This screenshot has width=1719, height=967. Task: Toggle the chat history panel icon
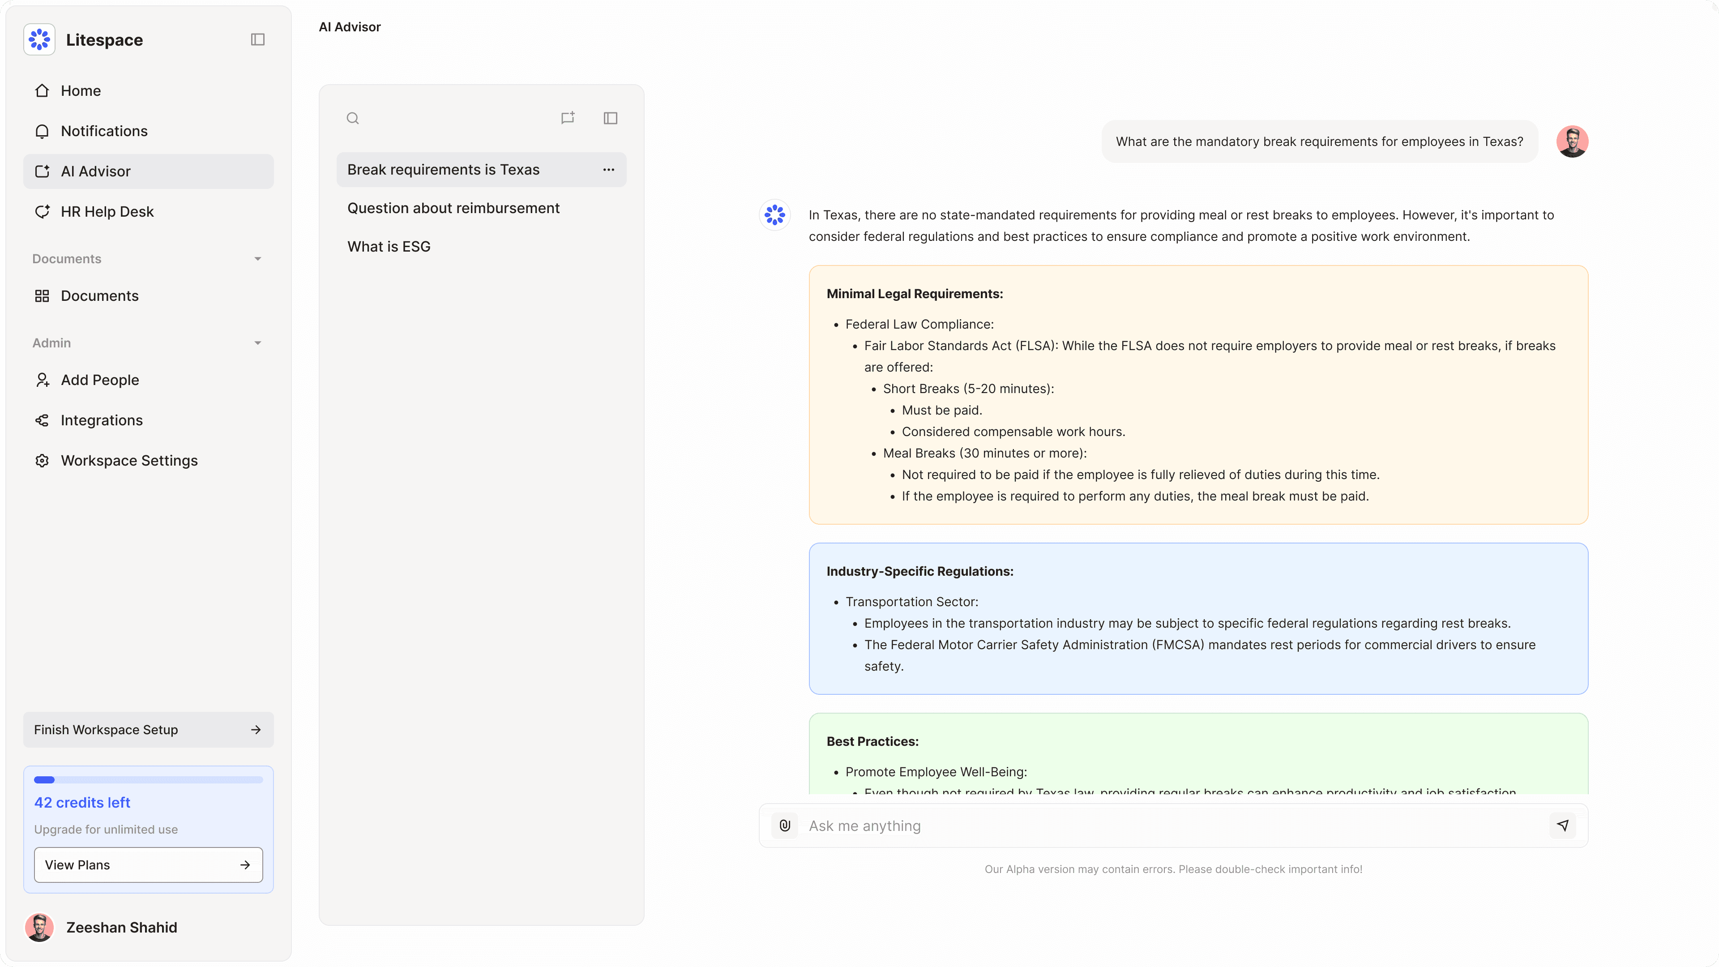point(611,118)
